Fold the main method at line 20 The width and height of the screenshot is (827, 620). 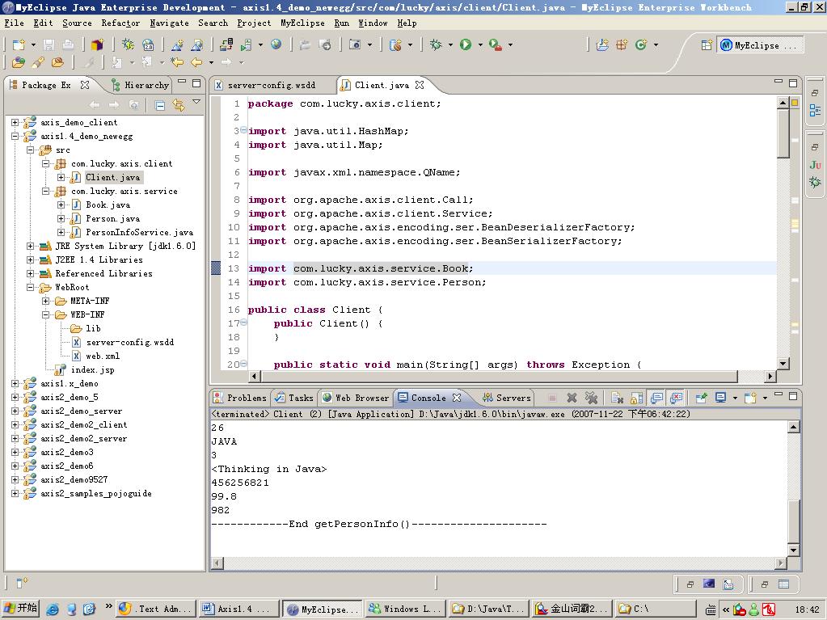click(243, 363)
